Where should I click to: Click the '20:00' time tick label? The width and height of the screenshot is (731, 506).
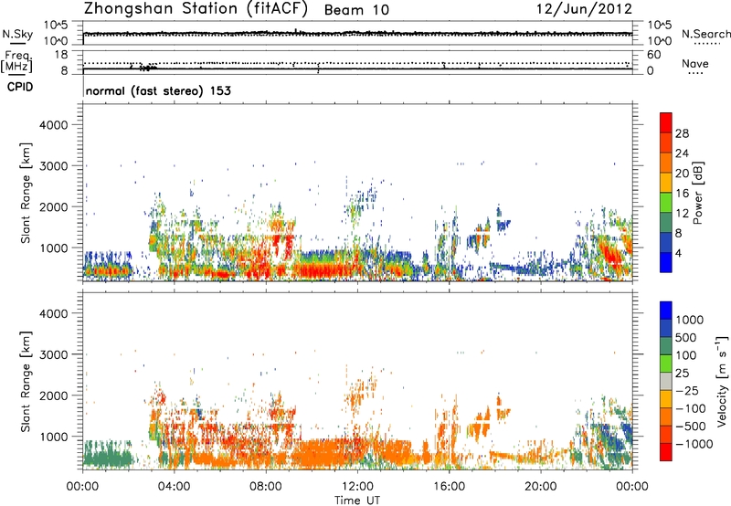tap(540, 487)
